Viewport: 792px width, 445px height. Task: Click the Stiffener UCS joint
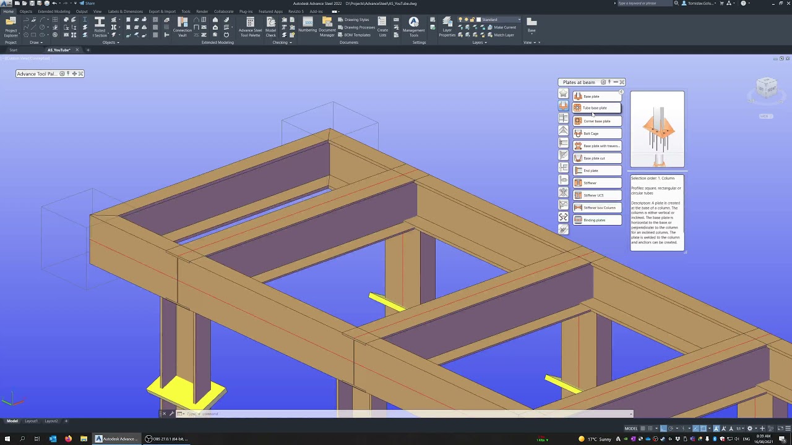click(x=597, y=195)
